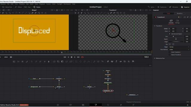Image resolution: width=191 pixels, height=107 pixels.
Task: Select the Controls tab in Inspector
Action: point(171,22)
